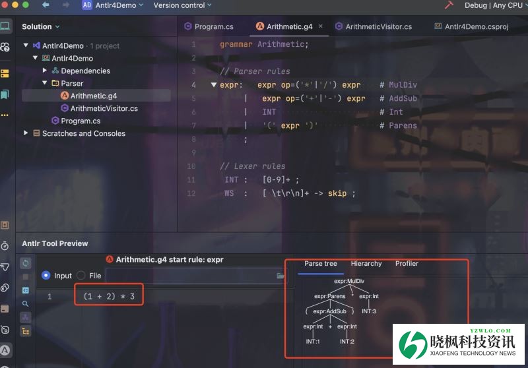Click the yellow tree-structure icon in Antlr toolbar
Viewport: 528px width, 368px height.
click(26, 331)
